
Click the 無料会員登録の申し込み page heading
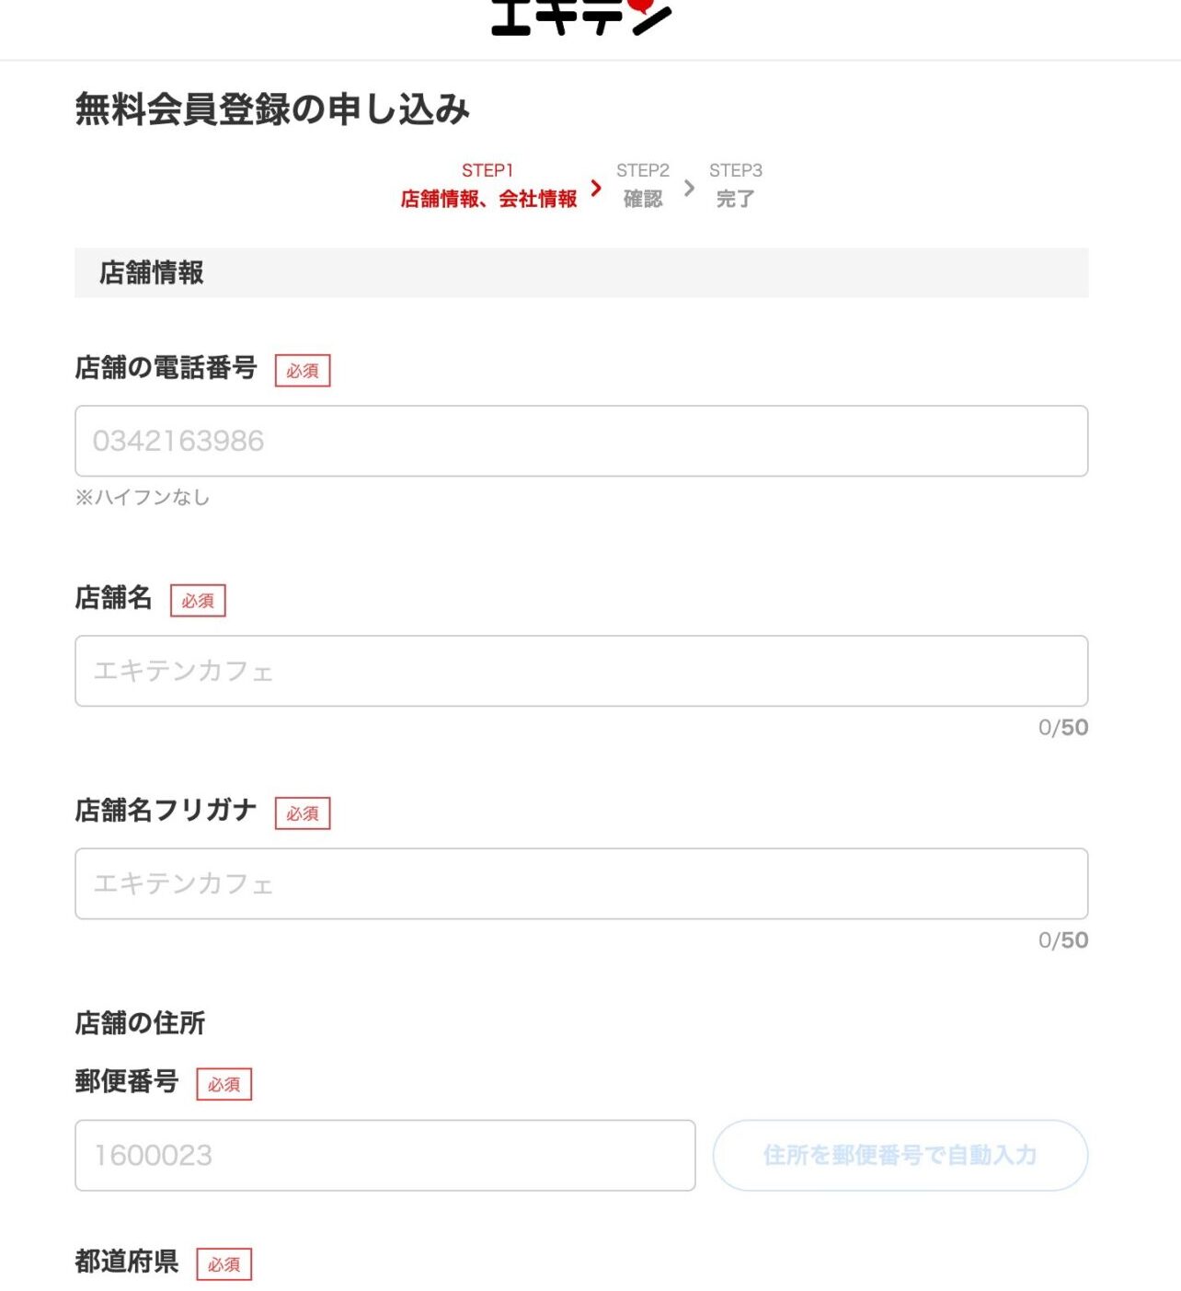tap(272, 109)
